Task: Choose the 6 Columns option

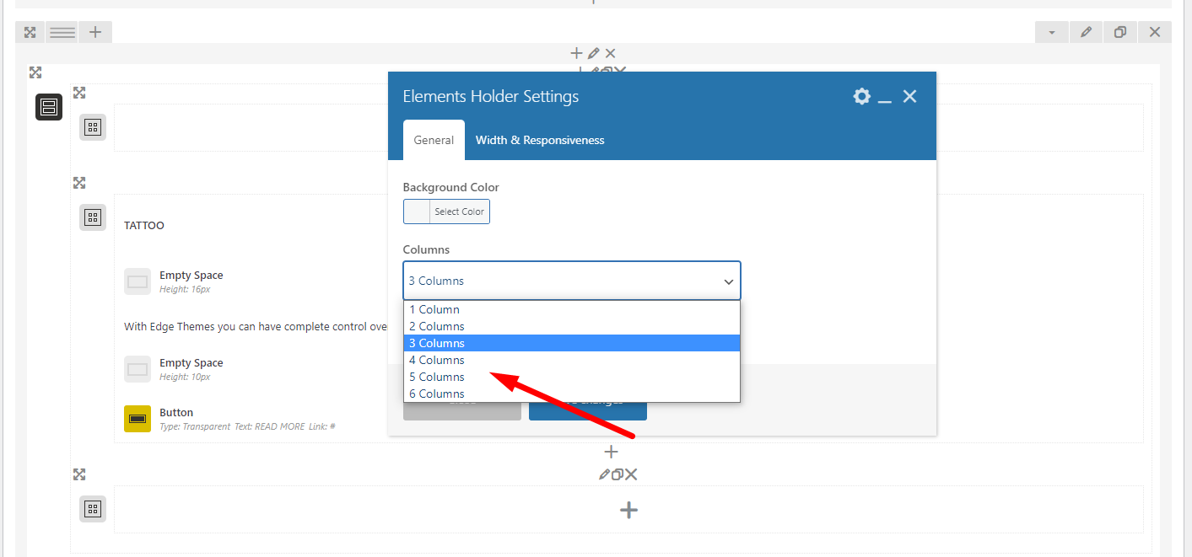Action: pyautogui.click(x=572, y=394)
